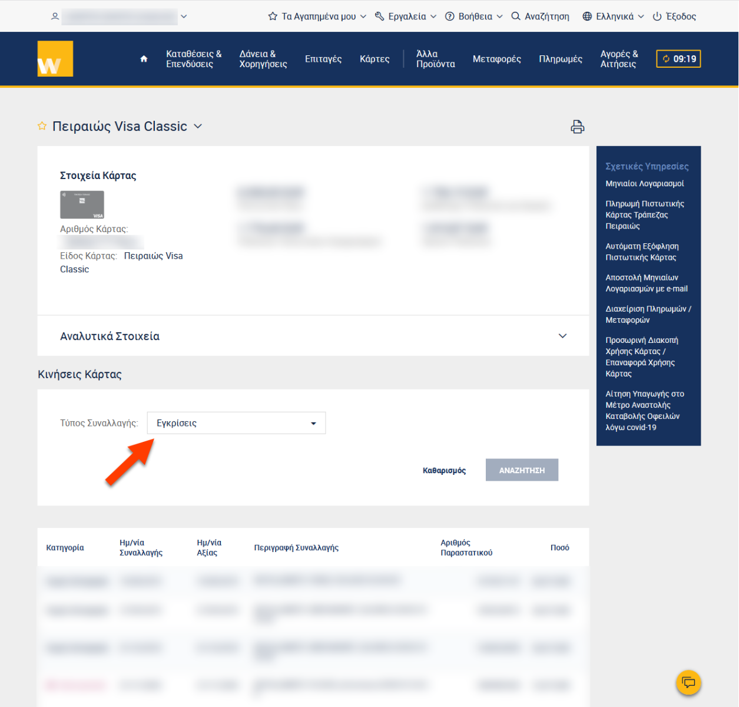Open Αυτόματη Εξόφληση Πιστωτικής Κάρτας link
Viewport: 739px width, 707px height.
pos(642,252)
